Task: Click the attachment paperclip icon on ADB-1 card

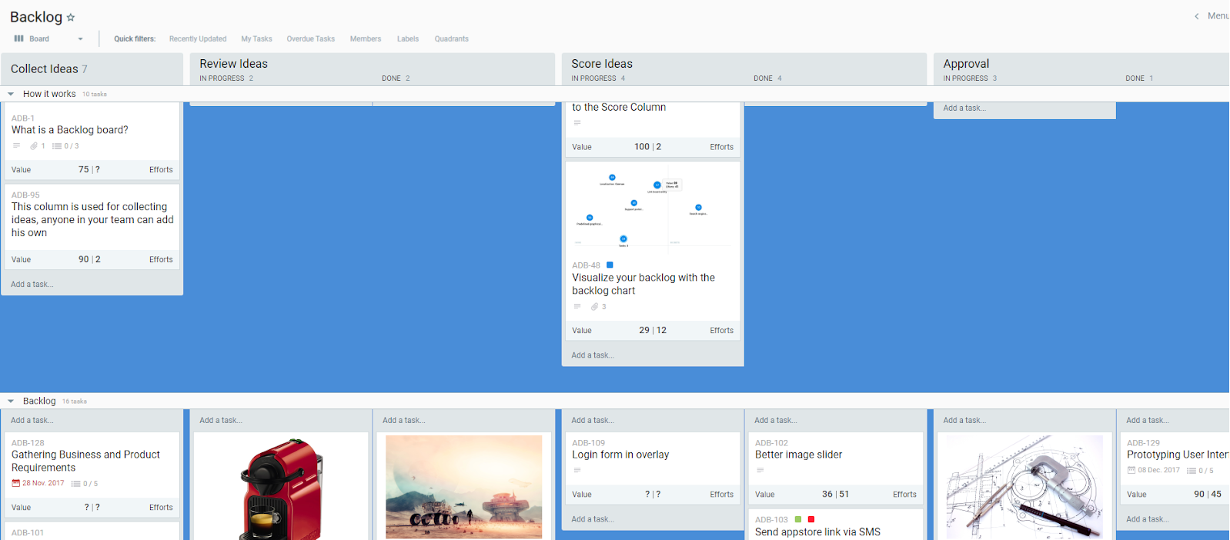Action: tap(34, 146)
